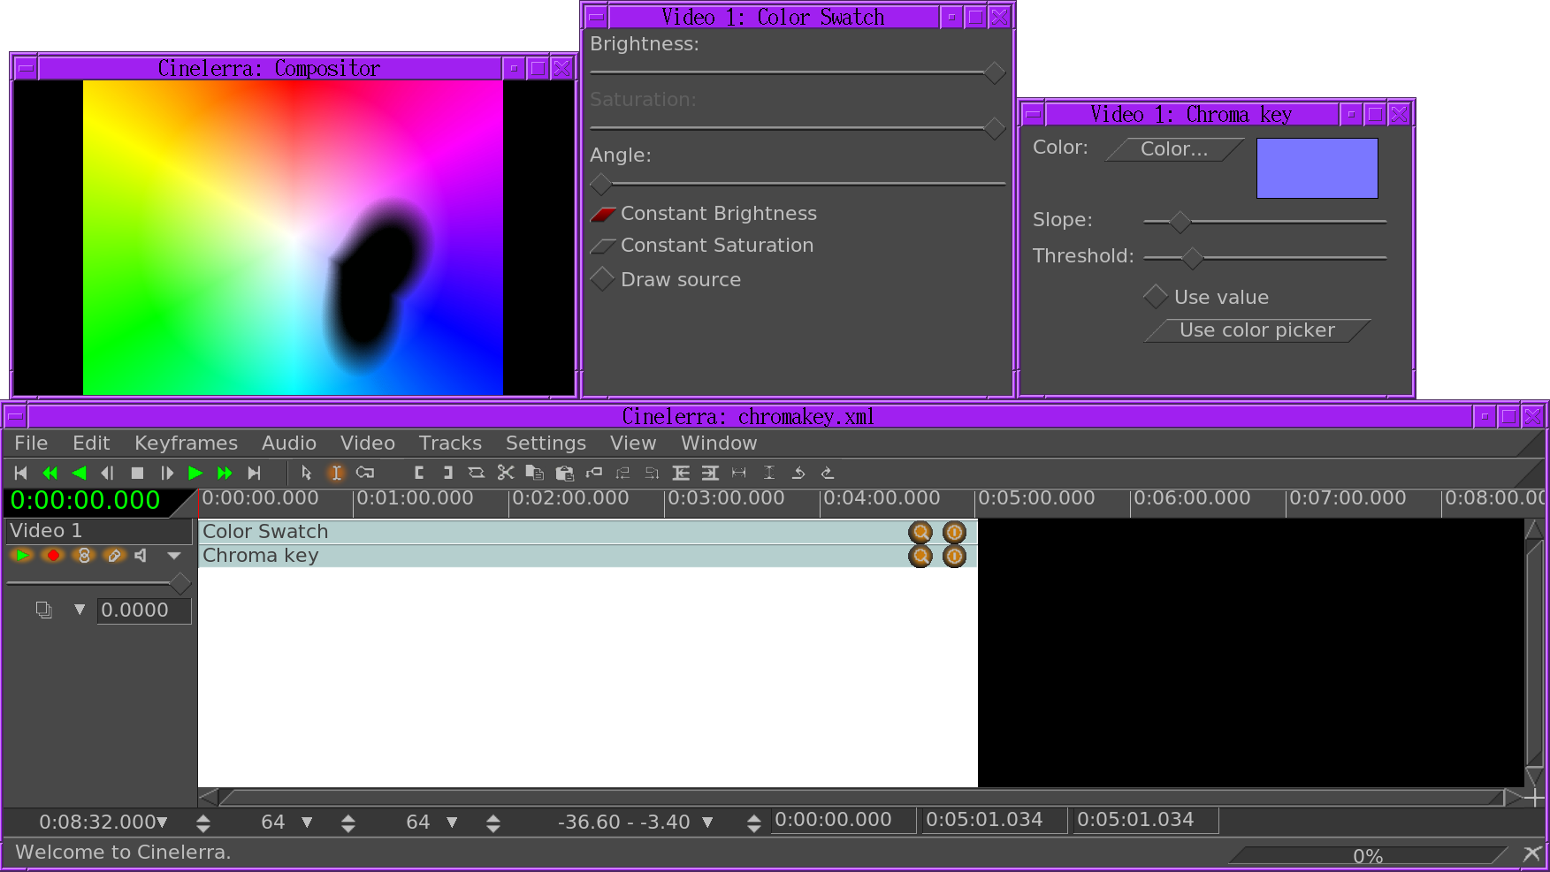Open the Settings menu
The width and height of the screenshot is (1550, 872).
point(546,443)
